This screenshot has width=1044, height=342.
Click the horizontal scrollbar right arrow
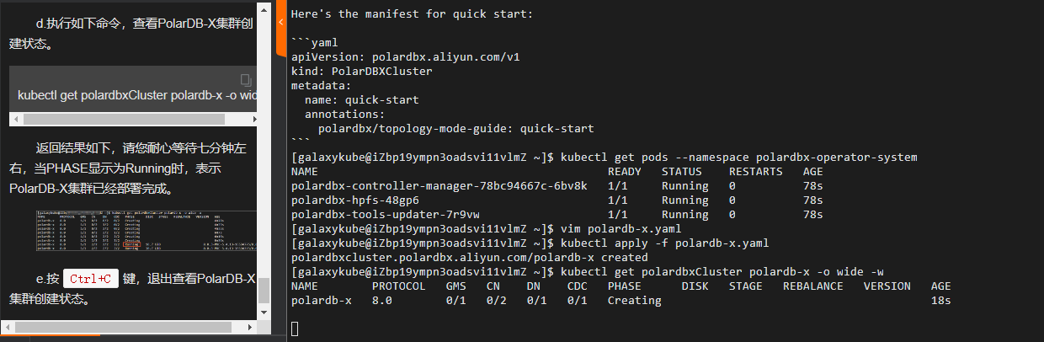point(251,328)
